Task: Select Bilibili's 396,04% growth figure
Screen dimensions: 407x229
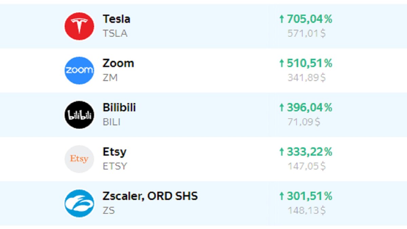Action: [306, 108]
